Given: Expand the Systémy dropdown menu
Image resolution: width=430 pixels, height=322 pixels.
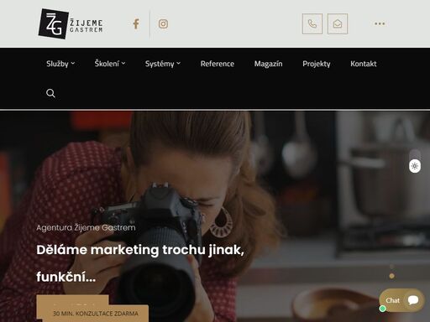Looking at the screenshot, I should coord(163,64).
